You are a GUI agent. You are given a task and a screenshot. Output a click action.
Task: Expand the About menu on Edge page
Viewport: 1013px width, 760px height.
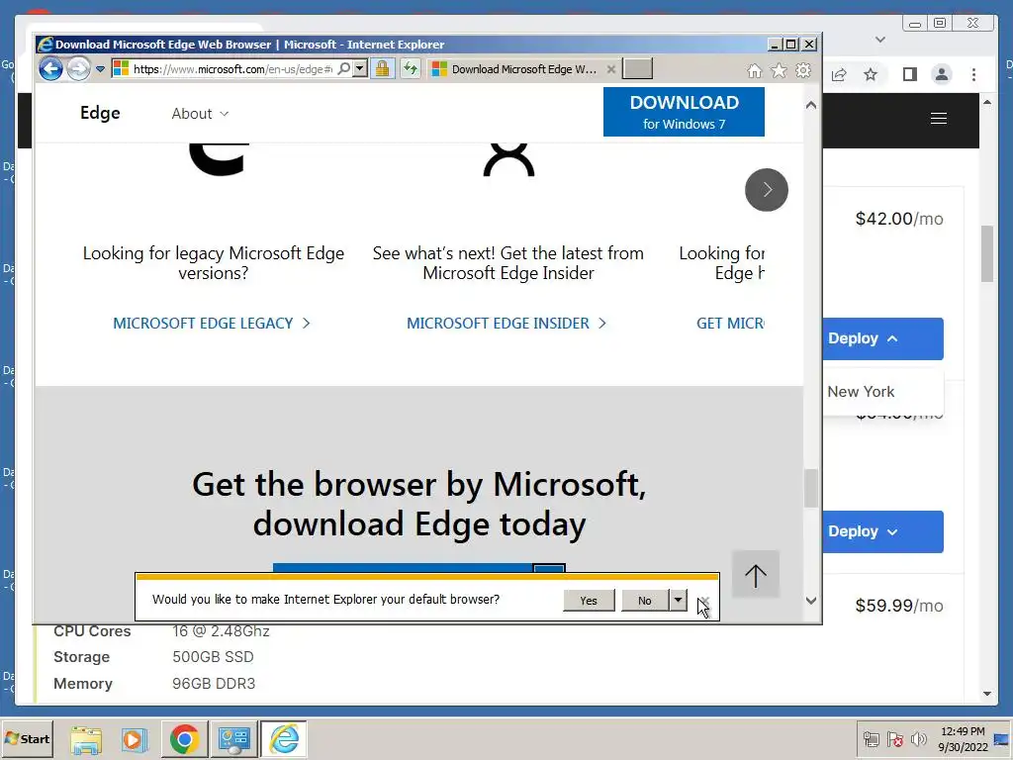(200, 114)
